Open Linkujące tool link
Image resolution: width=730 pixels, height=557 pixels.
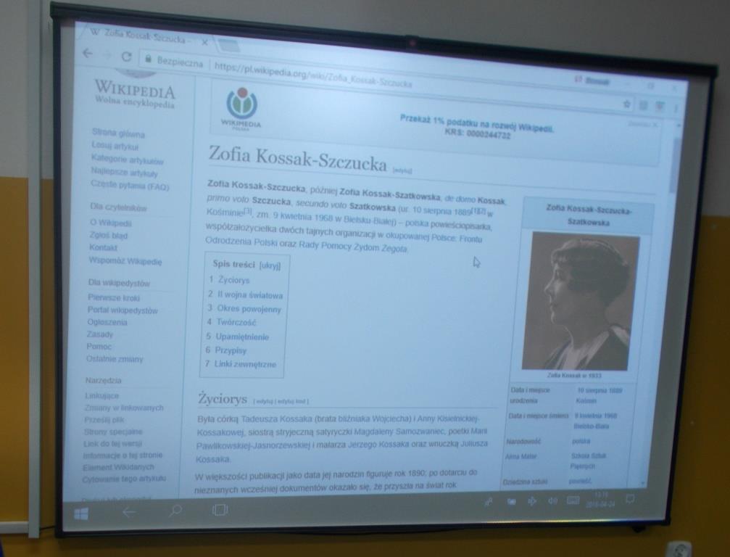102,395
